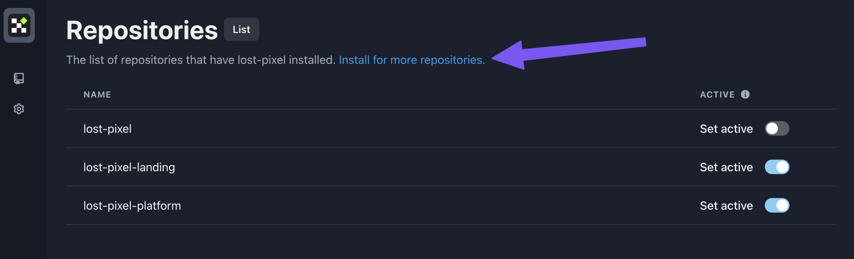Select the lost-pixel-landing repository name
Viewport: 854px width, 259px height.
click(129, 167)
